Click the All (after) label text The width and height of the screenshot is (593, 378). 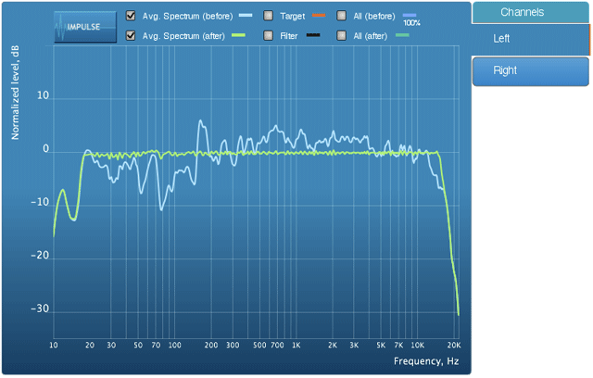pyautogui.click(x=371, y=36)
